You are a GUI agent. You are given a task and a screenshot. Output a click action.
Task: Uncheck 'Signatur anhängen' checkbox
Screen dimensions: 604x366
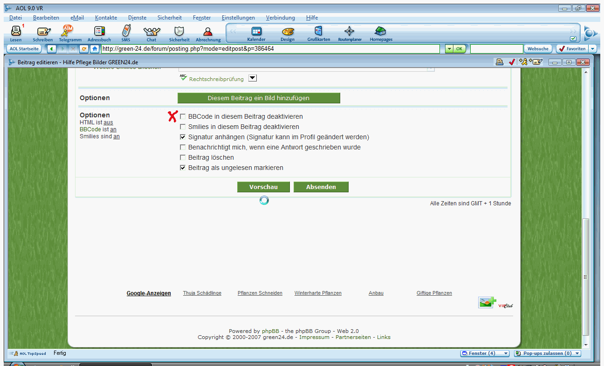point(183,137)
